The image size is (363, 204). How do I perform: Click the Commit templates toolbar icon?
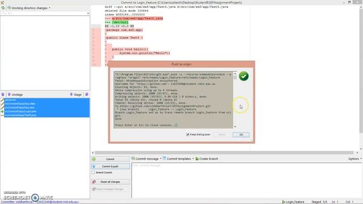click(x=164, y=159)
